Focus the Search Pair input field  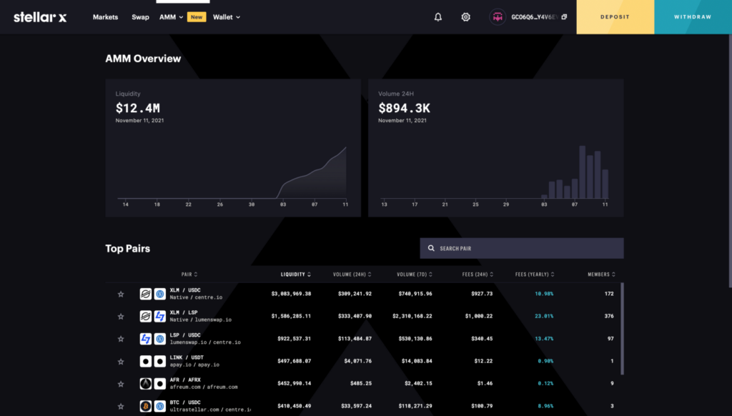529,249
